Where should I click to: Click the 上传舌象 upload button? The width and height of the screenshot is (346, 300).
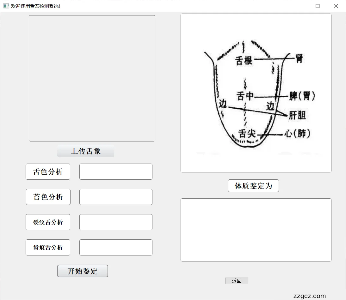[x=85, y=151]
